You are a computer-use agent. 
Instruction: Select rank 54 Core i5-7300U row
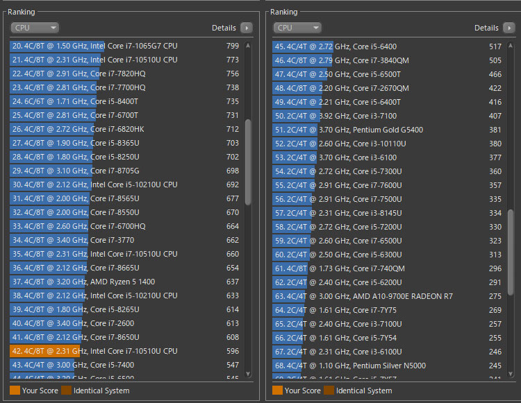coord(388,171)
